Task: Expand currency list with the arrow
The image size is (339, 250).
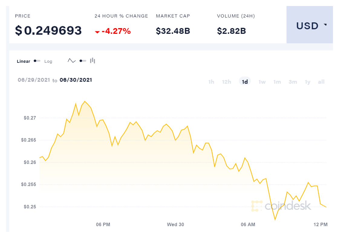Action: (325, 25)
